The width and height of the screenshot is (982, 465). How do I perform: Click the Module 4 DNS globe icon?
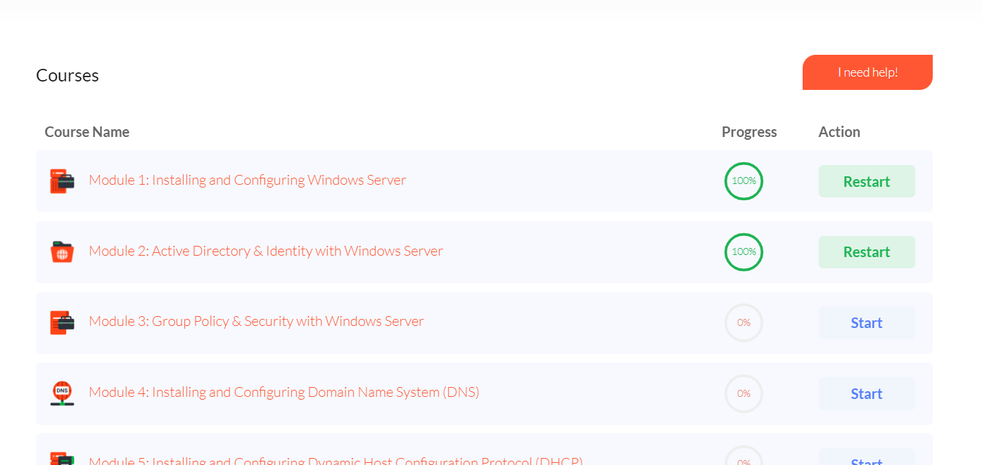[x=62, y=393]
